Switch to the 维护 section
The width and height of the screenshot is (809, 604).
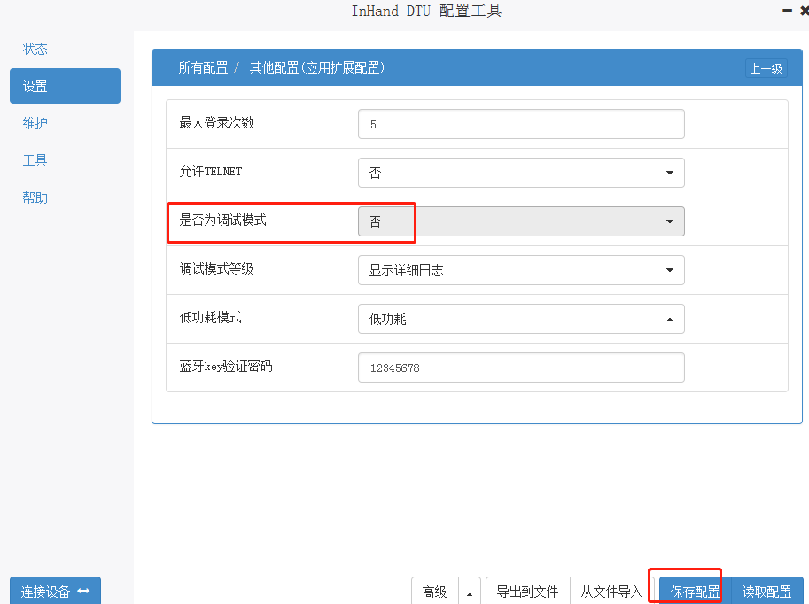pos(35,123)
